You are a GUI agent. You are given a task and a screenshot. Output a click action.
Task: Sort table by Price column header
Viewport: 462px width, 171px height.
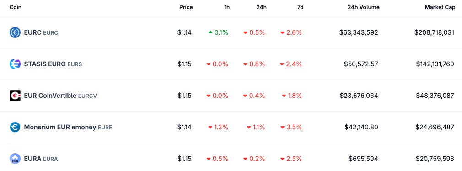(186, 7)
